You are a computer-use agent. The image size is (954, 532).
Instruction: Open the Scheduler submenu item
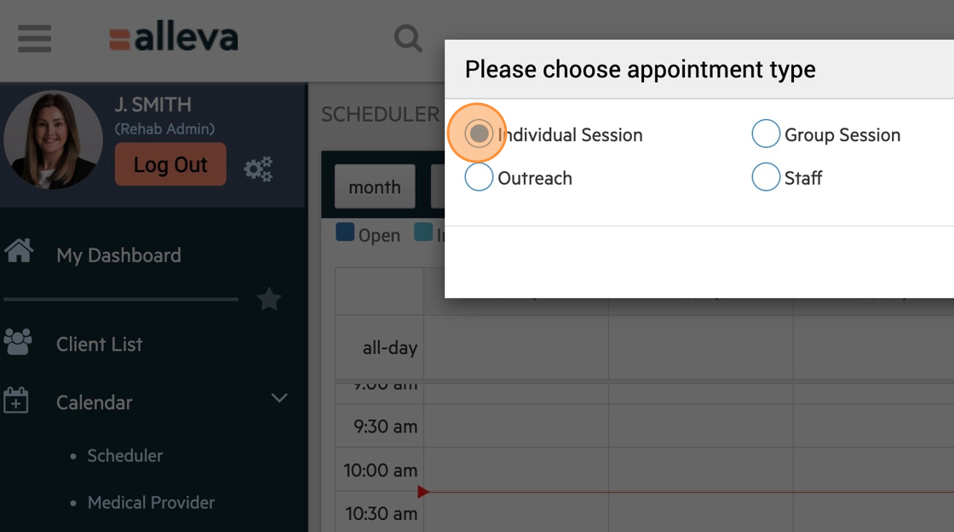tap(124, 455)
